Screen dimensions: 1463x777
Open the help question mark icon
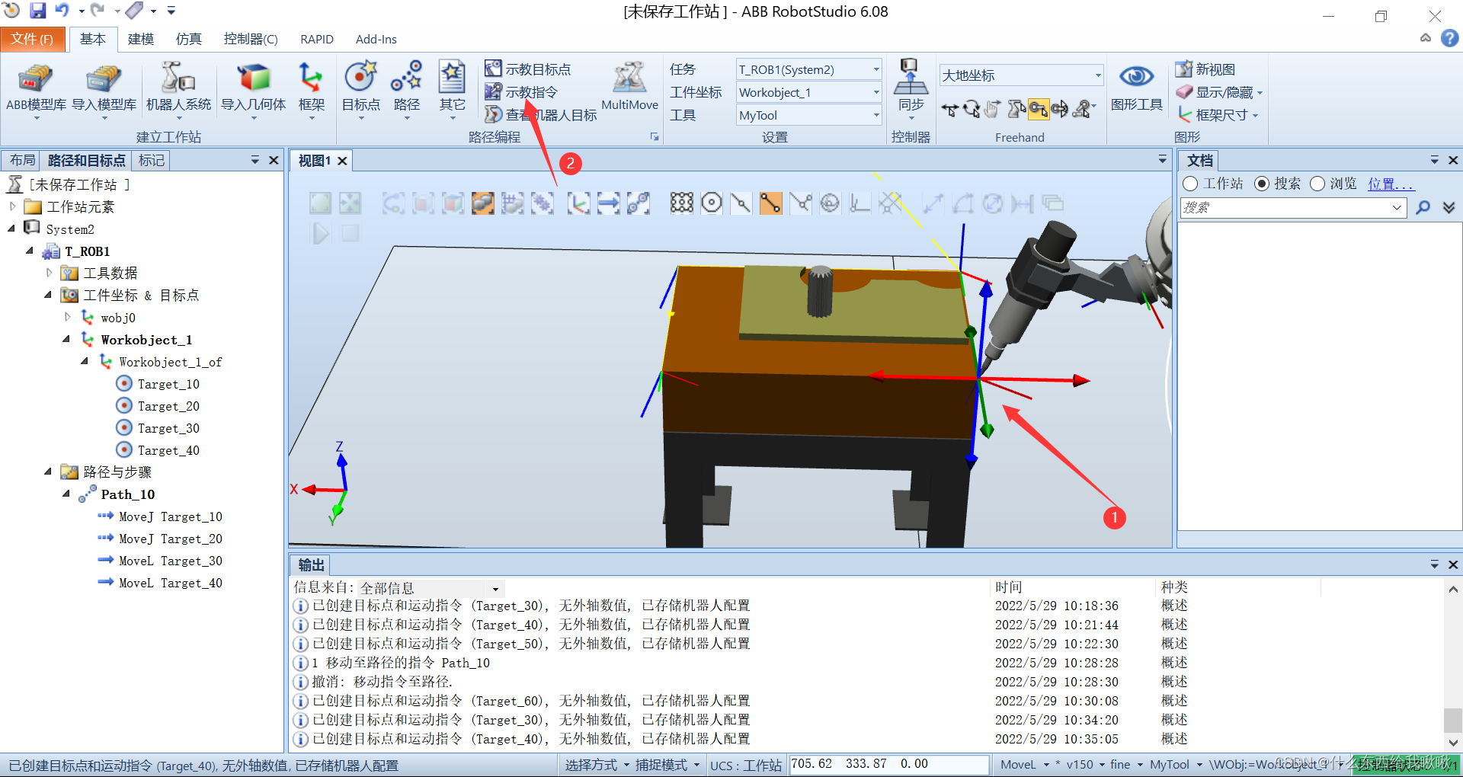pyautogui.click(x=1450, y=38)
